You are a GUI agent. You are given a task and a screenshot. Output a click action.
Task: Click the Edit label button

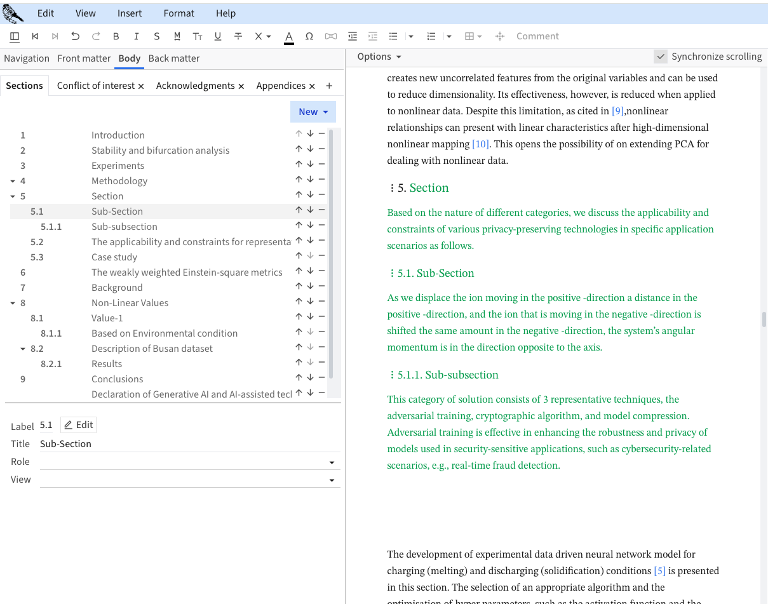(x=79, y=425)
